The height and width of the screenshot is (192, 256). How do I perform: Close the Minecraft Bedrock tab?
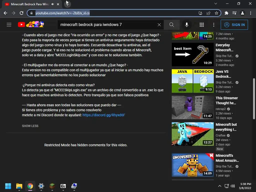point(58,4)
